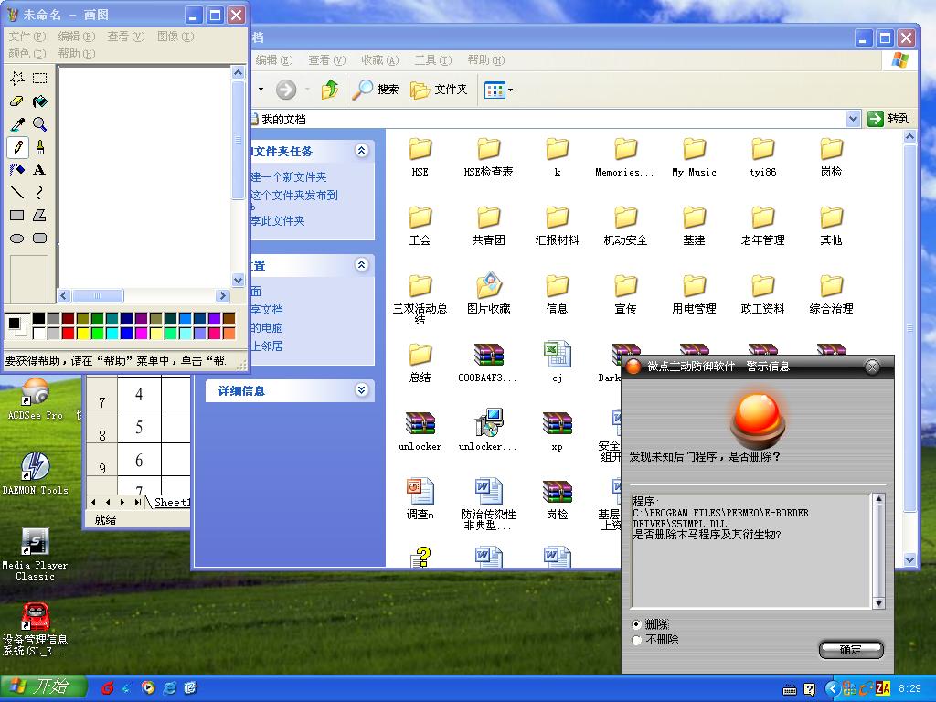
Task: Click the warning dialog text scroll down arrow
Action: click(x=878, y=603)
